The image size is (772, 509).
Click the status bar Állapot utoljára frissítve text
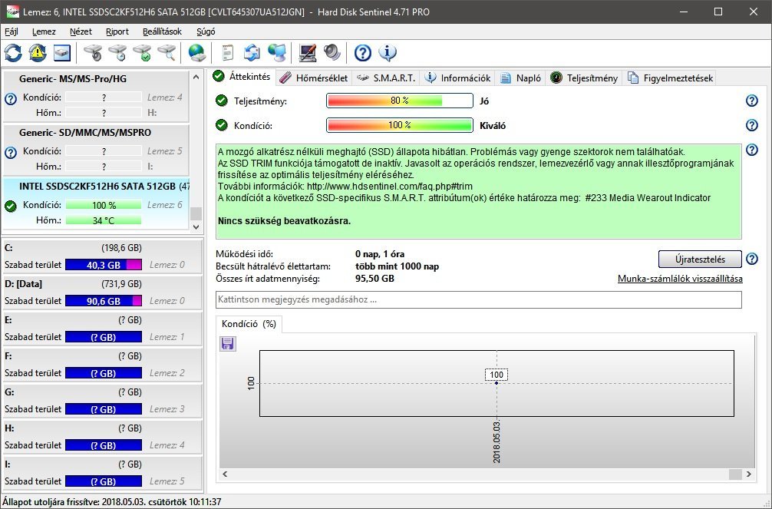click(x=112, y=501)
